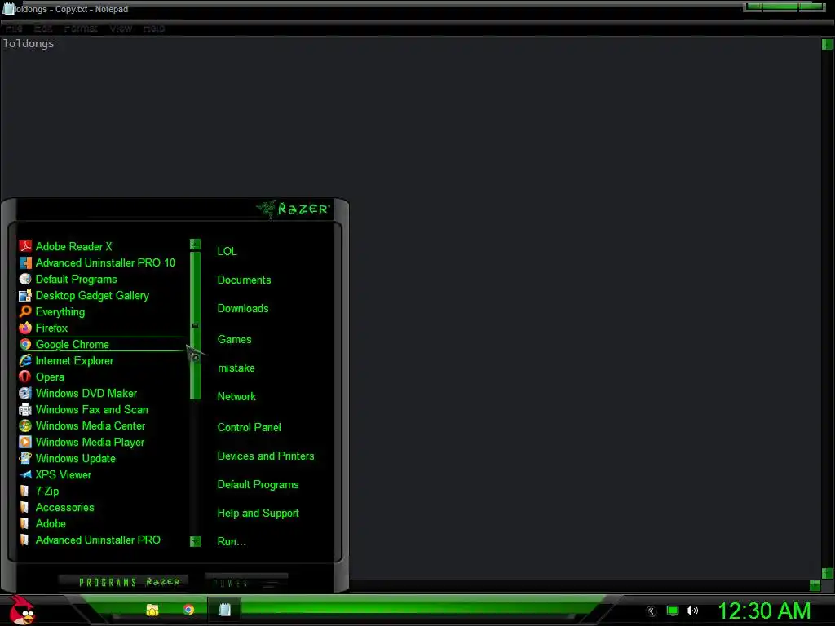
Task: Open the Downloads link
Action: pos(243,309)
